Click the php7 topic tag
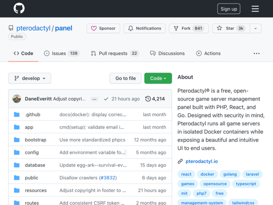This screenshot has width=273, height=205. pos(201,193)
